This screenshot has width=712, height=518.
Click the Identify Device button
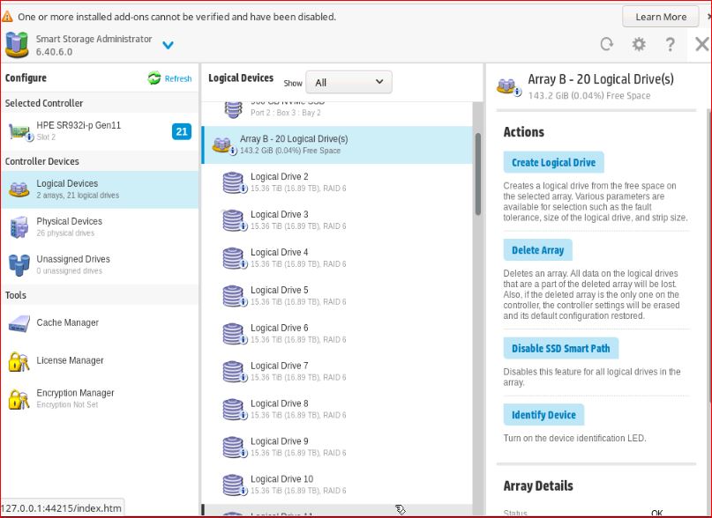click(x=543, y=415)
